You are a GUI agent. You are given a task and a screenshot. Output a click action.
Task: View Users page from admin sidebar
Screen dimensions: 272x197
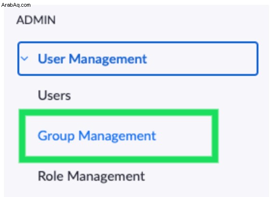54,95
